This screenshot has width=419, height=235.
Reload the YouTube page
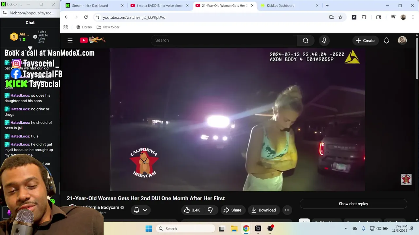pyautogui.click(x=86, y=17)
